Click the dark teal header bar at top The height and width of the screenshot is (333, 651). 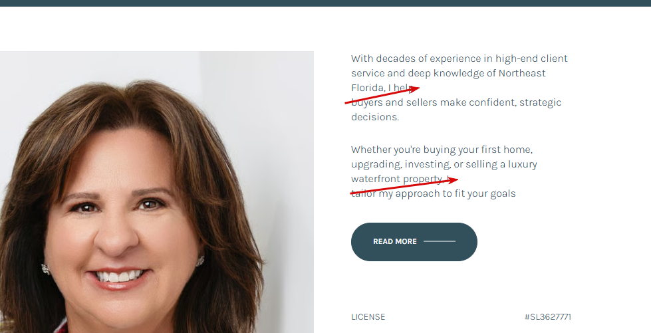coord(326,3)
